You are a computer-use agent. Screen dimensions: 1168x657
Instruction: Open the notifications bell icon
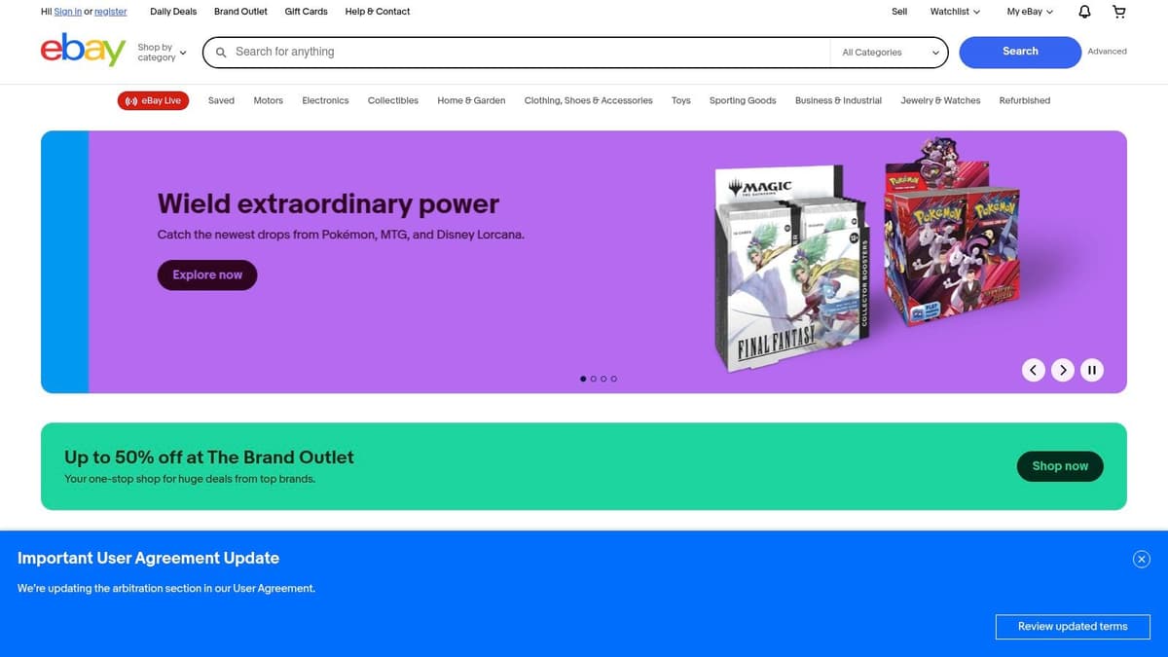click(x=1085, y=12)
